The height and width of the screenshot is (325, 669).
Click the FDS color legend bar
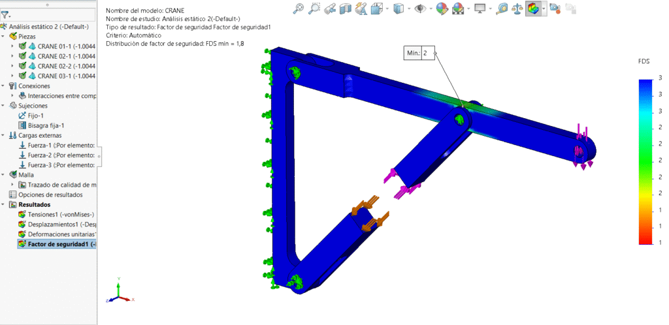click(x=645, y=161)
